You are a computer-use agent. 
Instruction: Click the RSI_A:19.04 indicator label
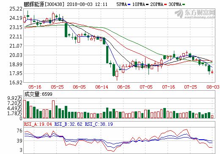tap(38, 124)
